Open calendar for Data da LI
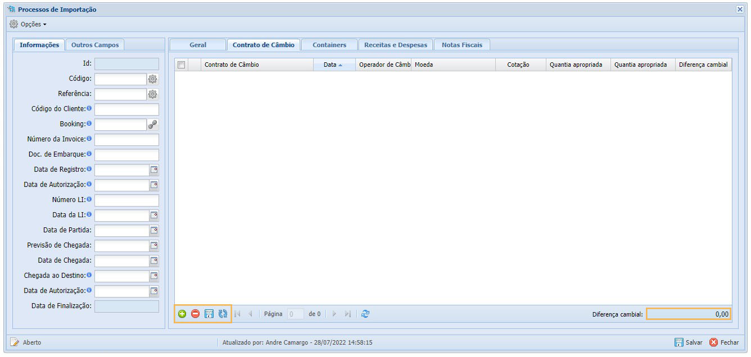The height and width of the screenshot is (357, 751). pyautogui.click(x=154, y=216)
